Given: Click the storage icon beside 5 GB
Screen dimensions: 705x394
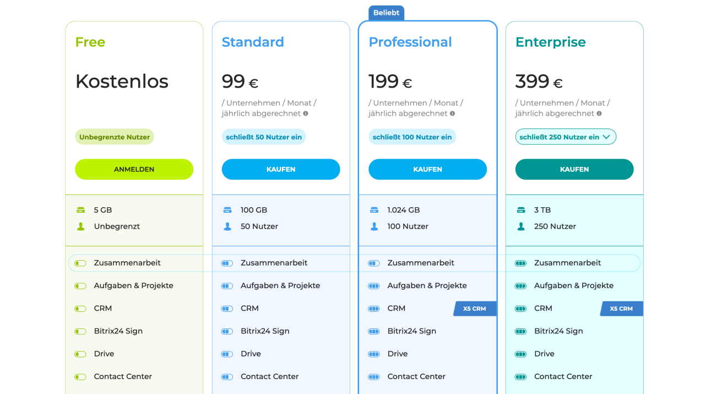Looking at the screenshot, I should [x=81, y=210].
